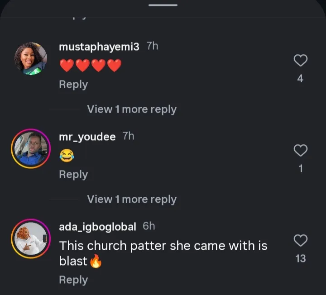Tap the comments sheet drag handle
The image size is (326, 295).
(x=163, y=5)
